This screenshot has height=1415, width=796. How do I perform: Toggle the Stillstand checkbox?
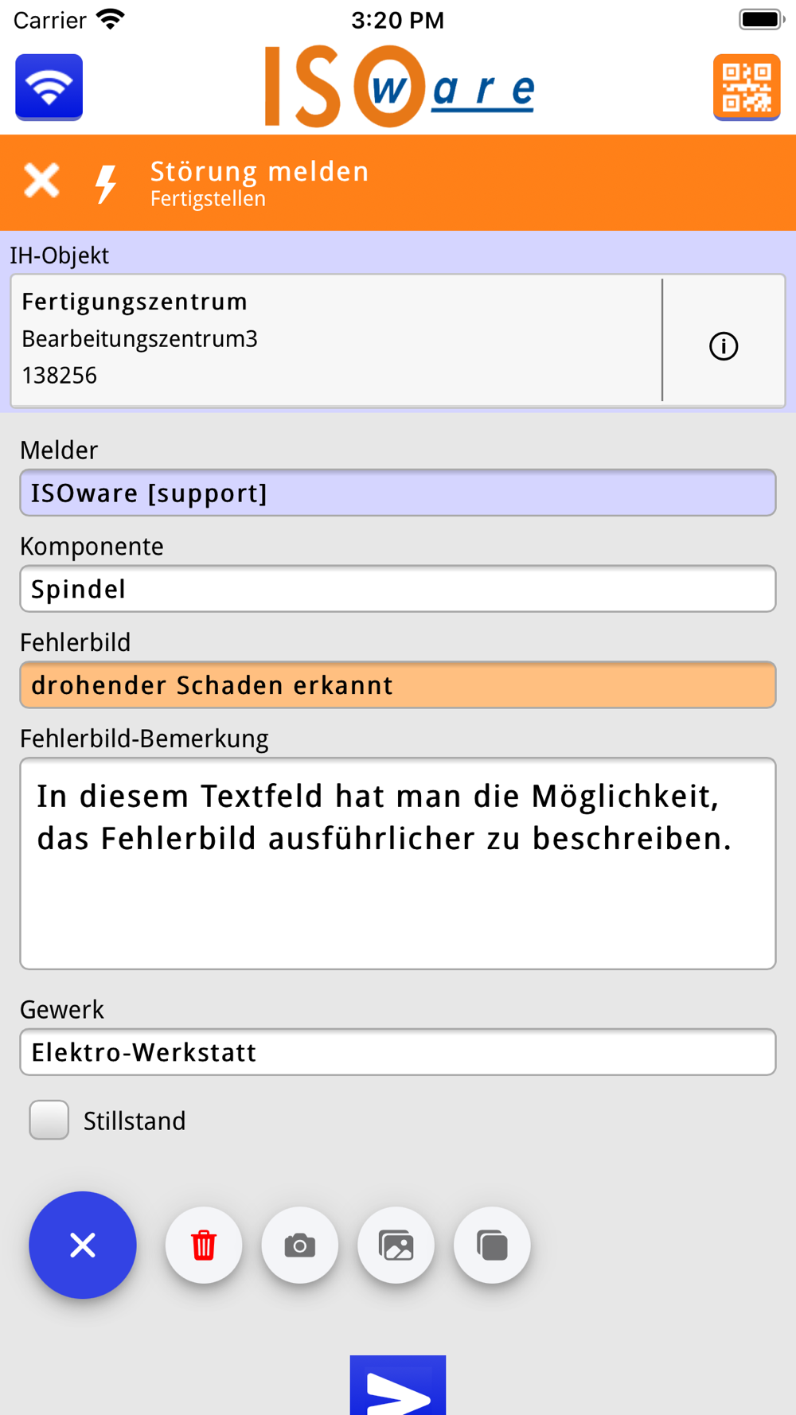49,1120
